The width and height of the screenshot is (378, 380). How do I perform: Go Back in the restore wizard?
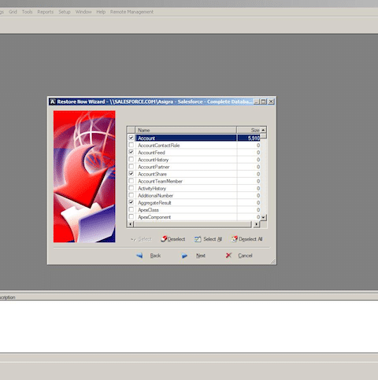155,256
